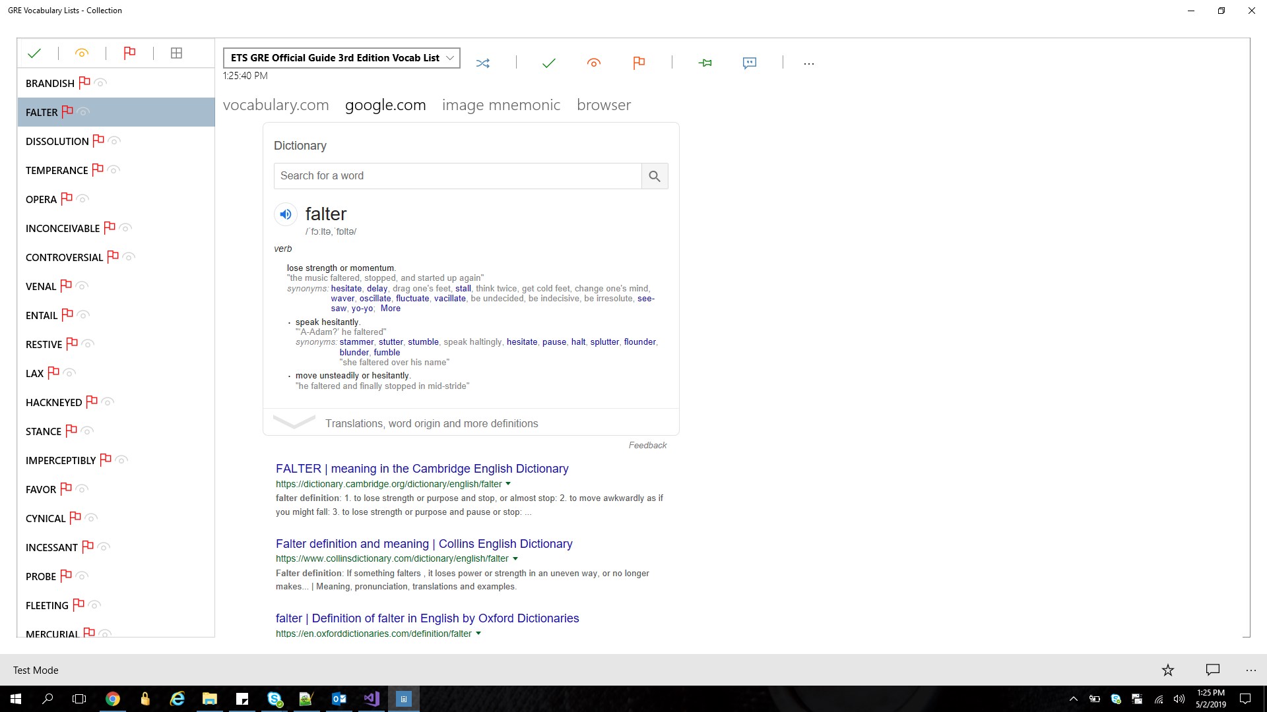Play falter pronunciation audio
This screenshot has width=1267, height=712.
click(x=286, y=214)
